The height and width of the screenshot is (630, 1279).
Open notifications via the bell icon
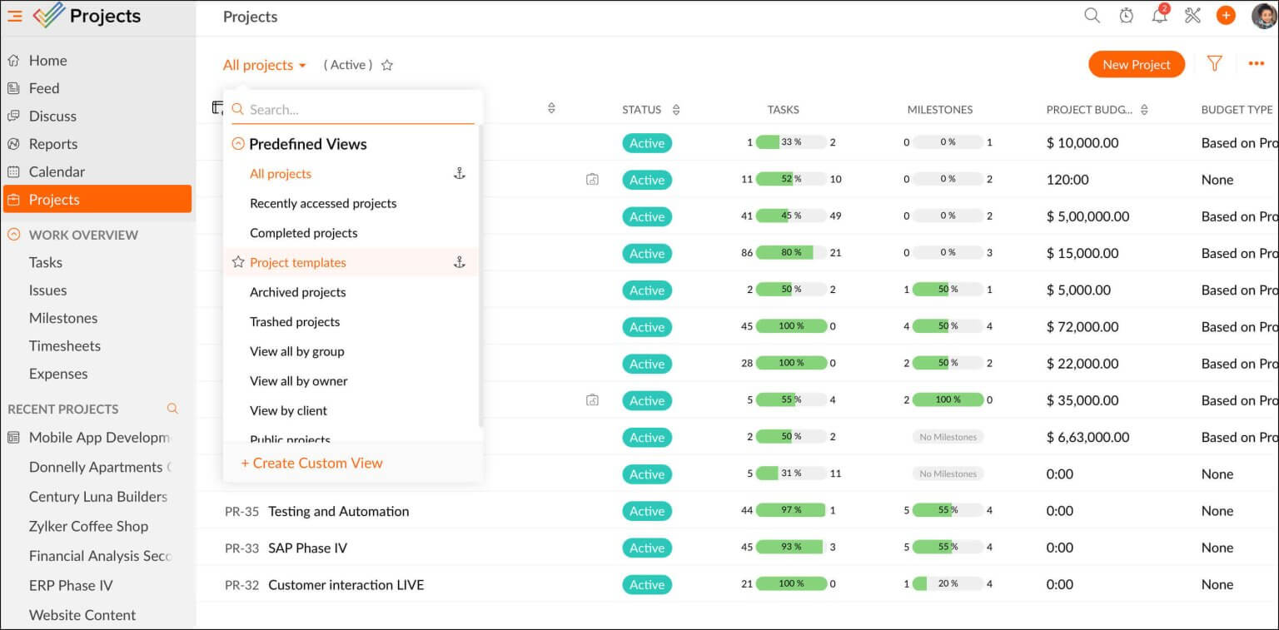pyautogui.click(x=1159, y=15)
